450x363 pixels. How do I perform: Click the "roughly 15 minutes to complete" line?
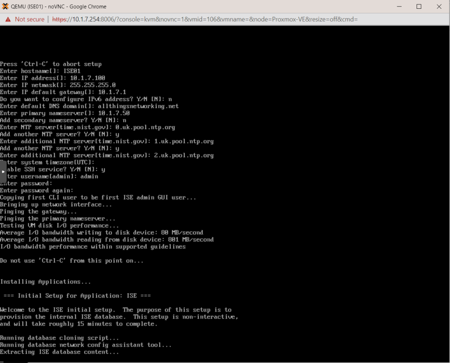(x=79, y=324)
